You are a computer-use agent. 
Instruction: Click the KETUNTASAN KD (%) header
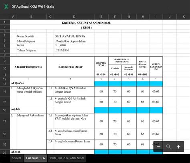pyautogui.click(x=156, y=67)
